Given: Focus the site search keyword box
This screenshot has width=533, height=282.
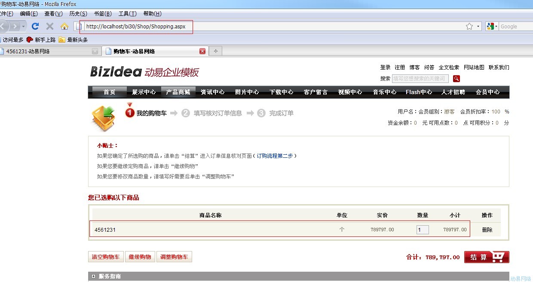Looking at the screenshot, I should 420,79.
